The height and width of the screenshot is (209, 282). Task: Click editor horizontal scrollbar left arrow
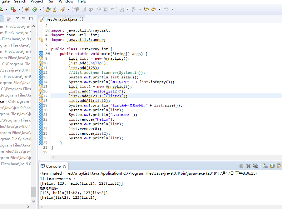coord(53,157)
